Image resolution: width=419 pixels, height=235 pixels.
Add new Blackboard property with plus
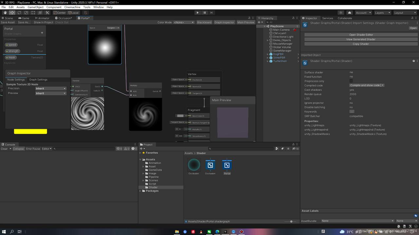tap(42, 33)
